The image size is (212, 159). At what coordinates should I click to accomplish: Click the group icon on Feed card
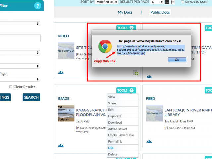coord(149,142)
